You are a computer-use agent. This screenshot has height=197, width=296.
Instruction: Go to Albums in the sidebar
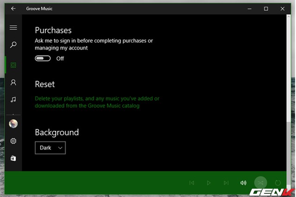tap(13, 65)
